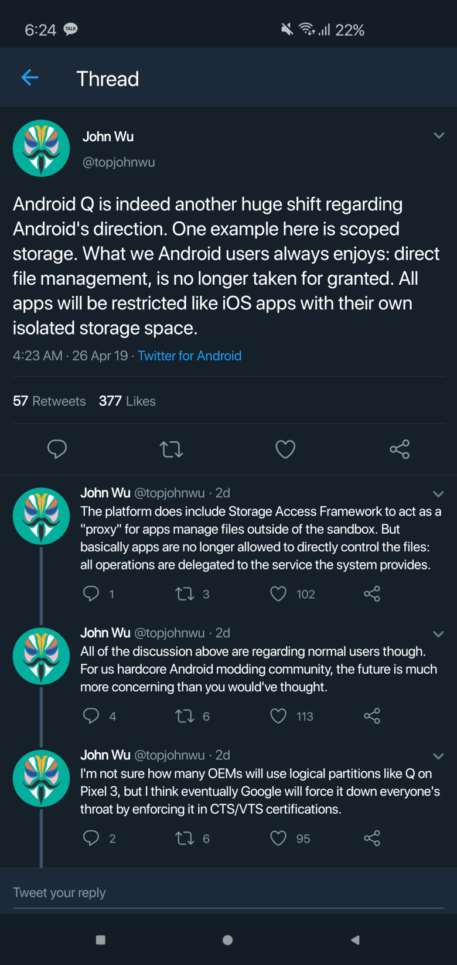Viewport: 457px width, 965px height.
Task: Share the main Android Q tweet
Action: 400,449
